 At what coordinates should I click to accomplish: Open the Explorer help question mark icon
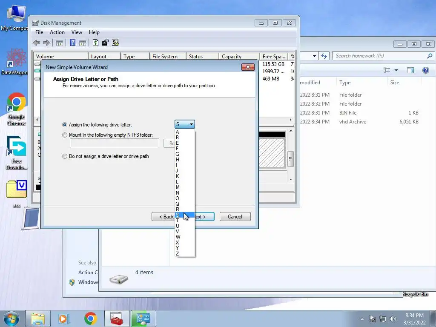click(425, 70)
